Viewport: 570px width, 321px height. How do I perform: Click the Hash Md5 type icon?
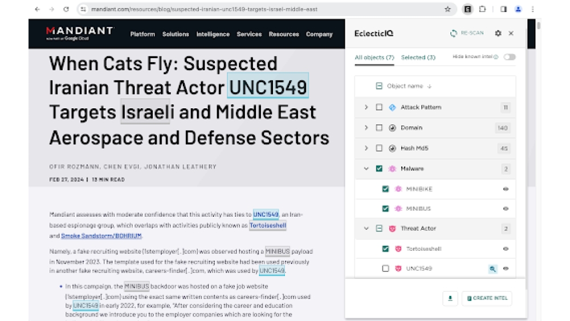point(392,148)
